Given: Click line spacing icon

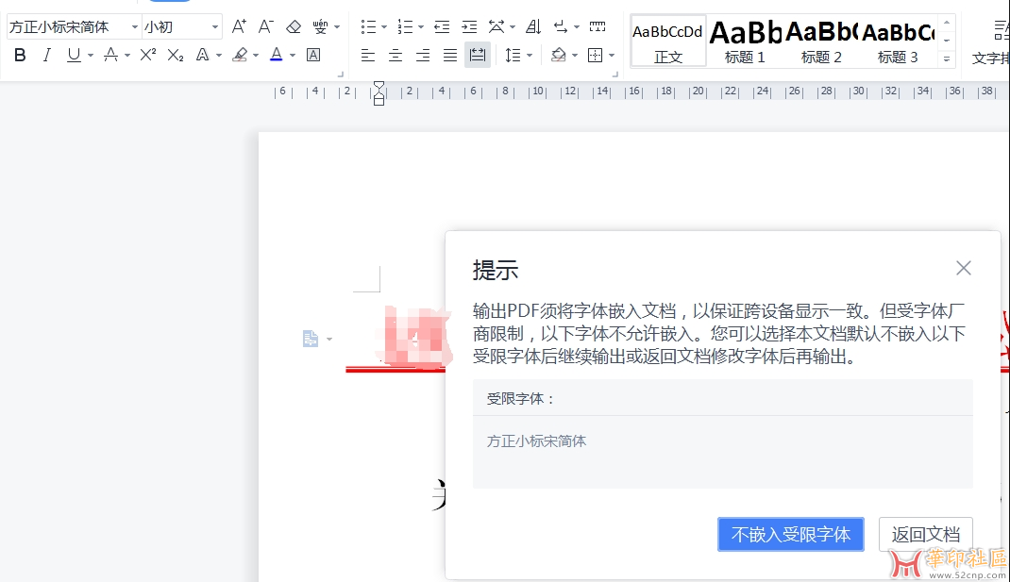Looking at the screenshot, I should 513,56.
